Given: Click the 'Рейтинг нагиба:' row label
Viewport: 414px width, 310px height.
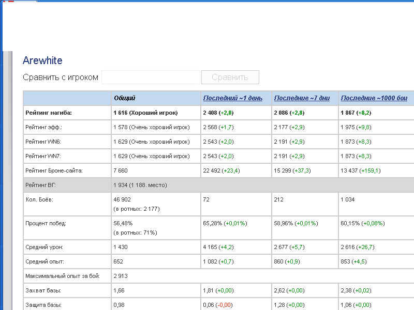Looking at the screenshot, I should [49, 113].
